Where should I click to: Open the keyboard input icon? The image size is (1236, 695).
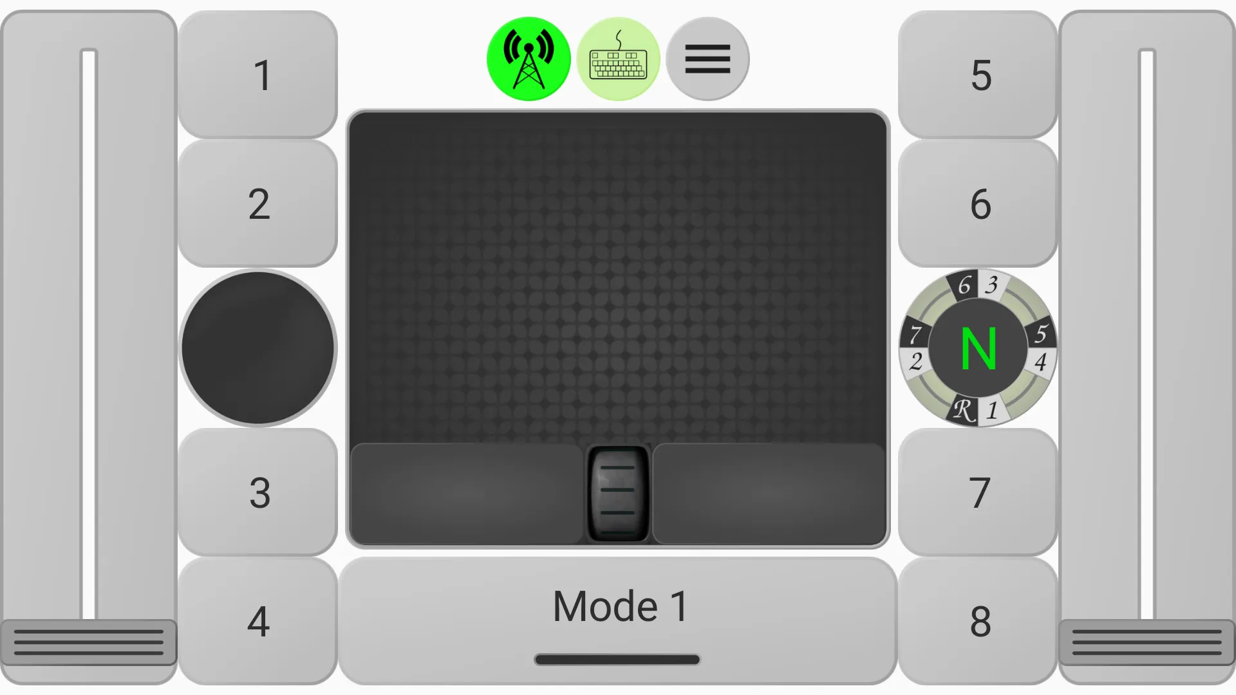coord(617,58)
